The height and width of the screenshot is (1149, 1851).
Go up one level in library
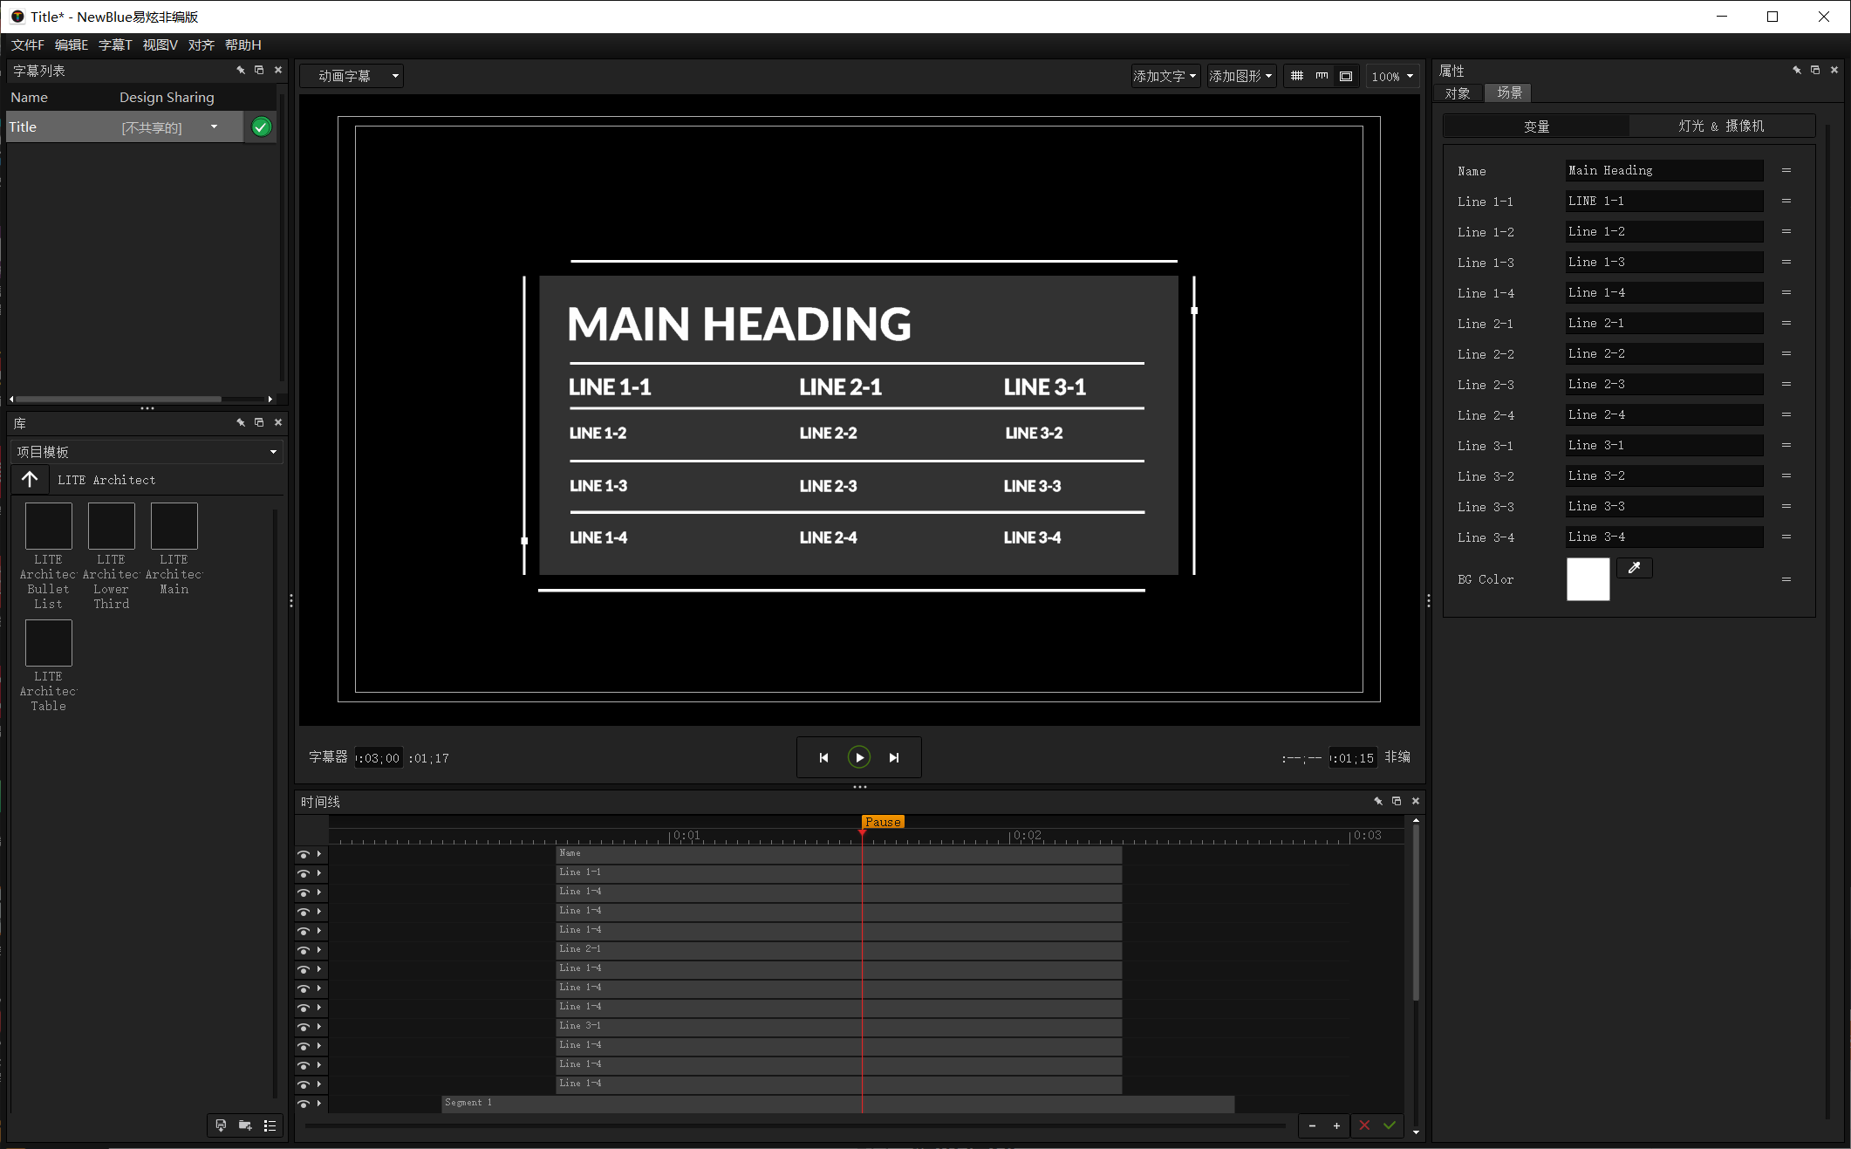[x=30, y=479]
